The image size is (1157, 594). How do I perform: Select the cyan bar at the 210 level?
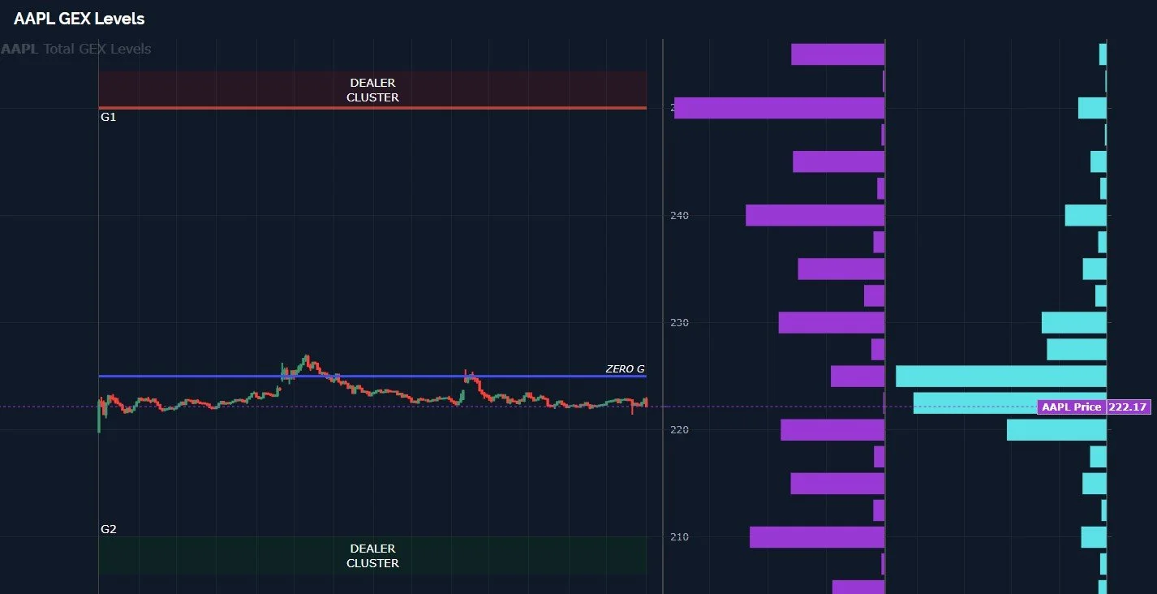[x=1094, y=537]
